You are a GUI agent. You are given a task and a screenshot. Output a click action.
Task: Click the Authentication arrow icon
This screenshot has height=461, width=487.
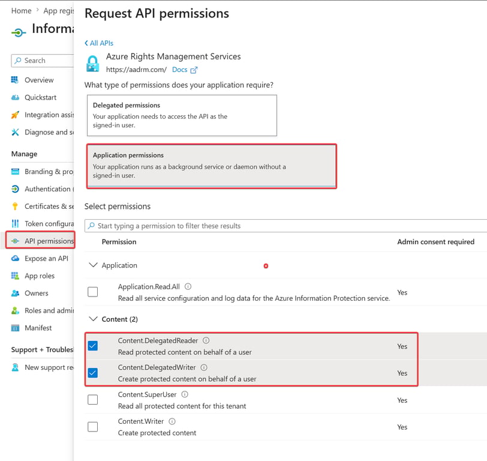click(x=15, y=189)
